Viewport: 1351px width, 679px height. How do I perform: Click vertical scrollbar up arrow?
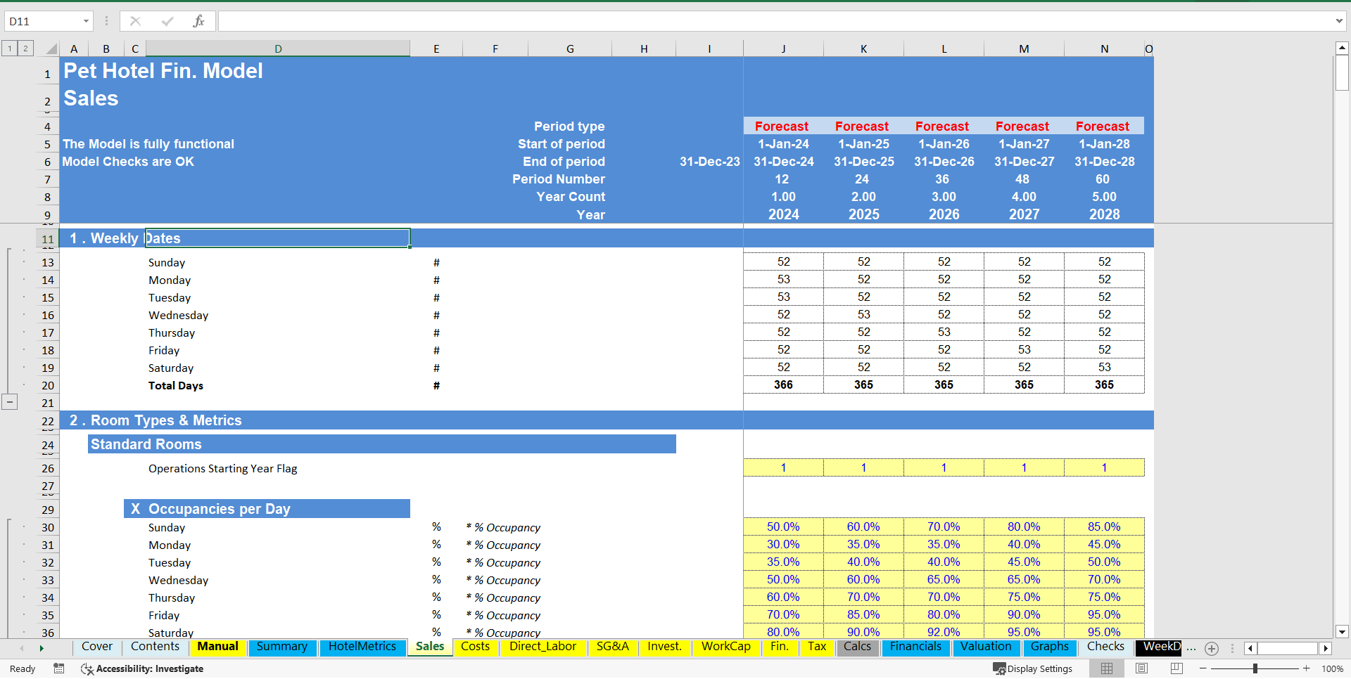point(1342,48)
